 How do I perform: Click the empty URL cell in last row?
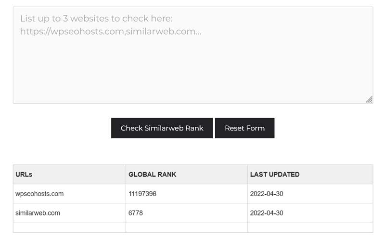(x=69, y=227)
